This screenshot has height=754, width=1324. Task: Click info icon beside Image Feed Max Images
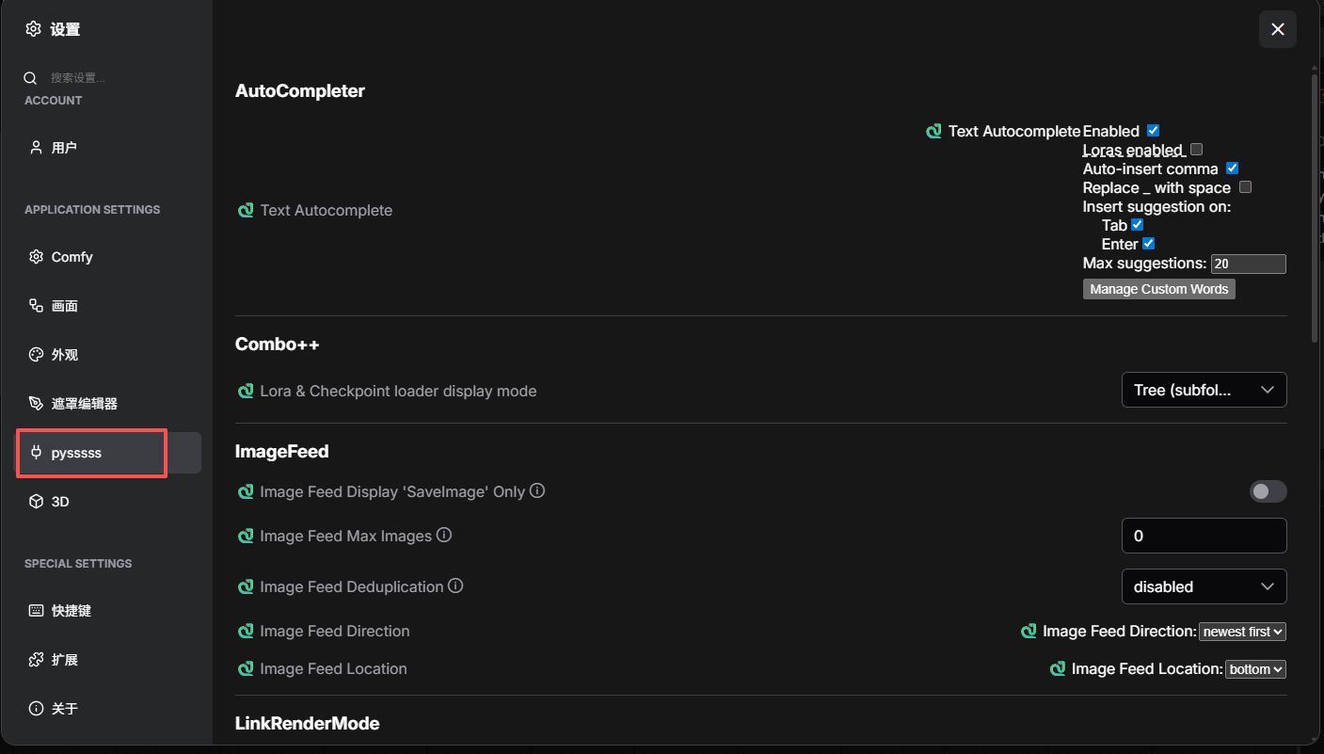[444, 535]
